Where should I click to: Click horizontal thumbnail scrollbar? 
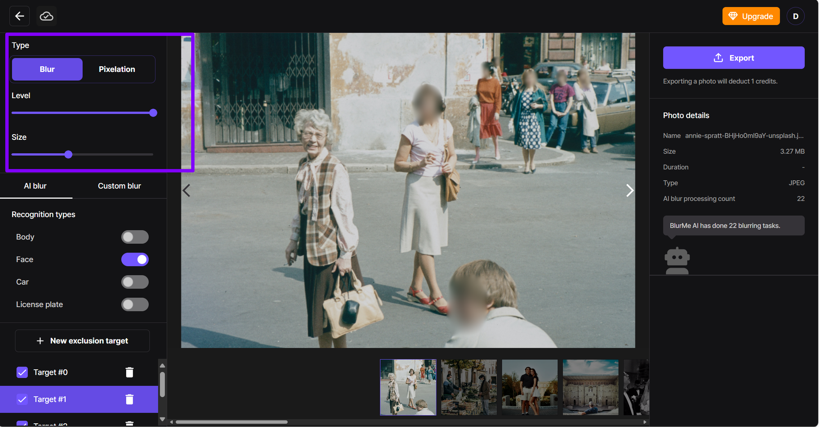point(231,422)
